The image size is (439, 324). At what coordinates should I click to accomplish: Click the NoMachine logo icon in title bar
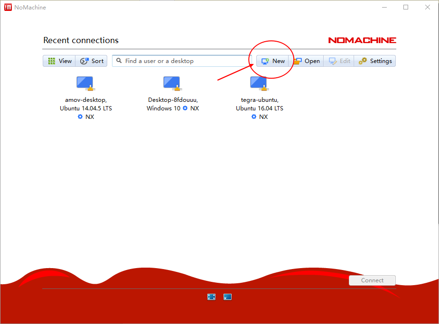pyautogui.click(x=8, y=7)
